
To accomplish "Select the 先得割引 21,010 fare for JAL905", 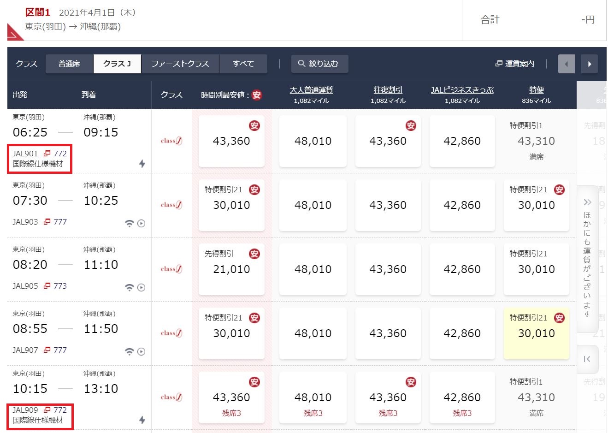I will [x=231, y=269].
